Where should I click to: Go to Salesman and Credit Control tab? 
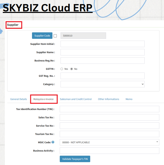[x=76, y=99]
